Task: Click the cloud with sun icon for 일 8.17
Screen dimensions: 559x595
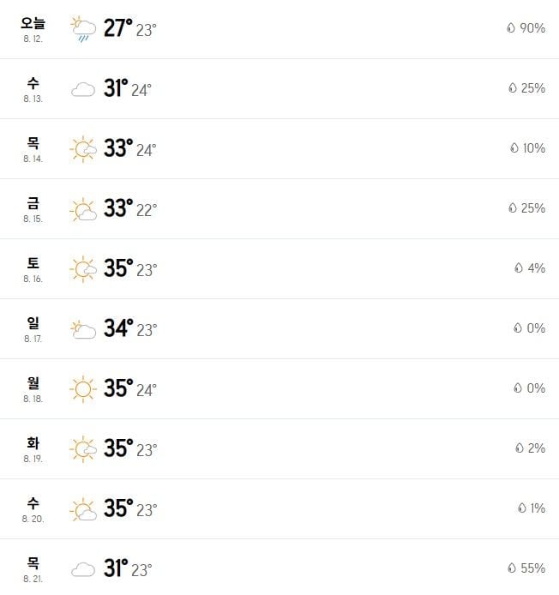Action: click(83, 329)
